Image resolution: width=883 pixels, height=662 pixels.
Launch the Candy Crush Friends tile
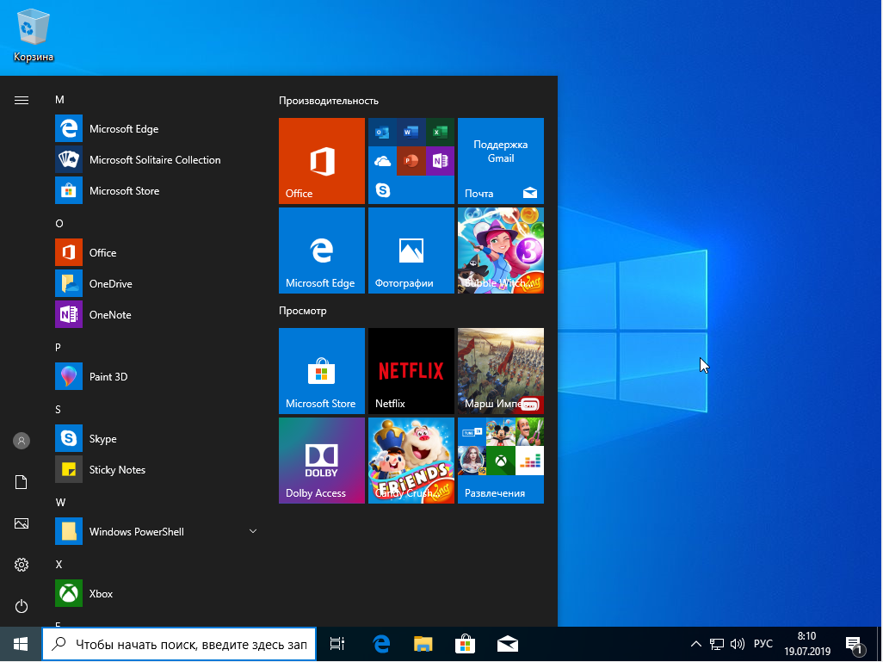pyautogui.click(x=411, y=461)
